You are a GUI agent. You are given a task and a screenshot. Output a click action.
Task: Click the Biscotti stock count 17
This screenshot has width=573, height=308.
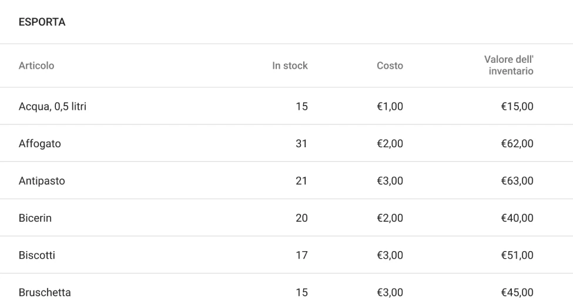pos(301,255)
